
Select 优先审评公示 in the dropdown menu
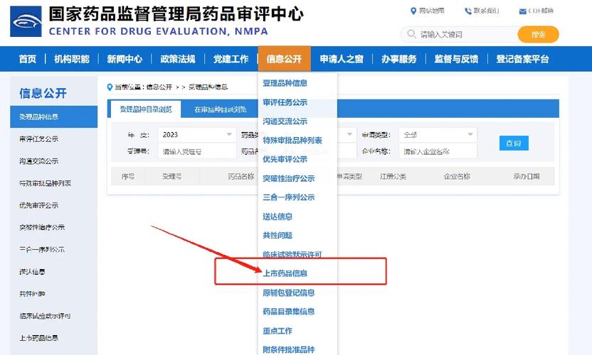pos(285,160)
